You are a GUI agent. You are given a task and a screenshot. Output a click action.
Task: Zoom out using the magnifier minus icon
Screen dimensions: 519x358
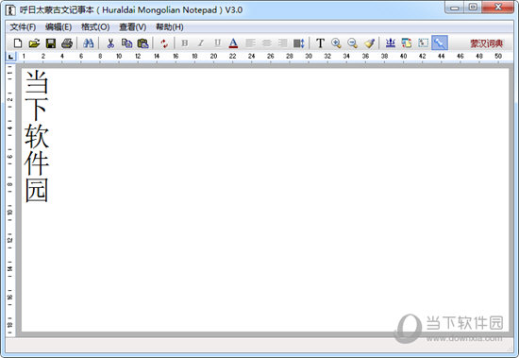click(353, 43)
